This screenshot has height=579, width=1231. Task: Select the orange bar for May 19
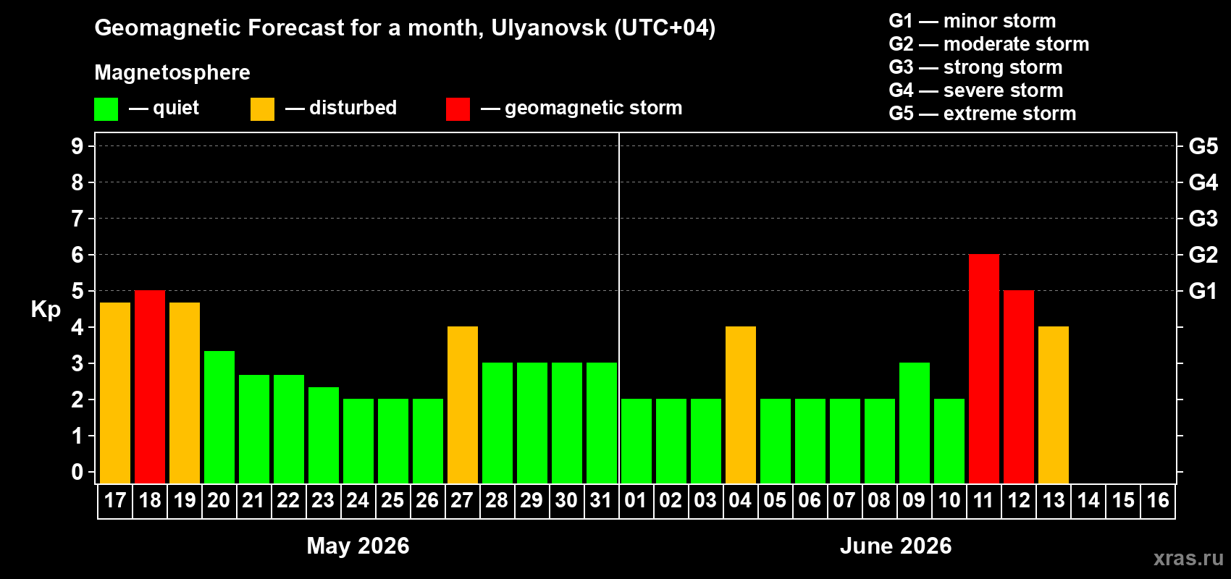tap(185, 393)
